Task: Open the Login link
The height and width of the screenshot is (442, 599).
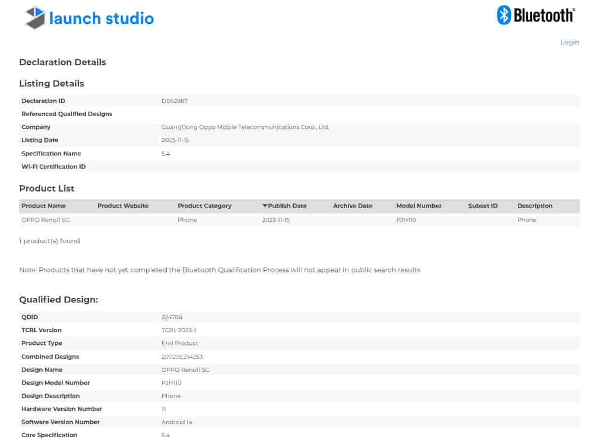Action: click(x=569, y=42)
